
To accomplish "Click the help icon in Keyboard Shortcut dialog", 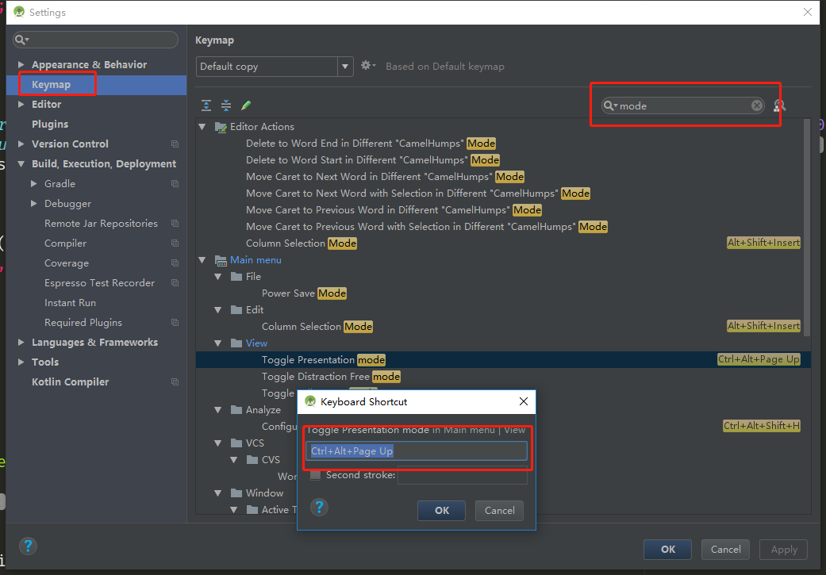I will coord(319,508).
